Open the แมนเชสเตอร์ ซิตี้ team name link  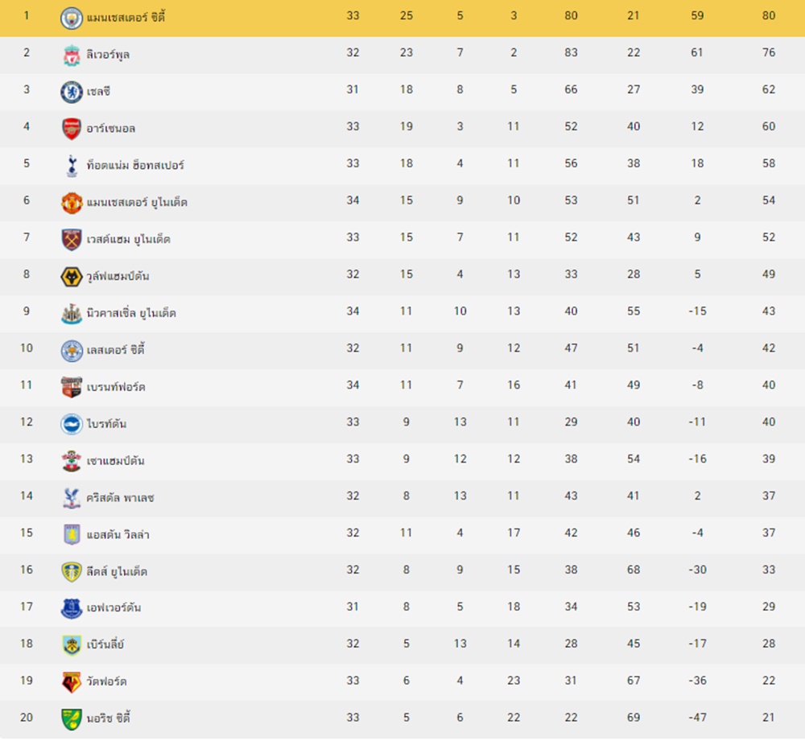[126, 18]
